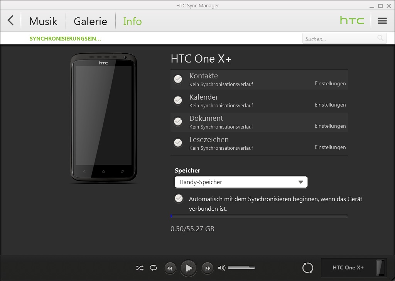Toggle the Kalender sync checkbox
The width and height of the screenshot is (395, 281).
[178, 100]
